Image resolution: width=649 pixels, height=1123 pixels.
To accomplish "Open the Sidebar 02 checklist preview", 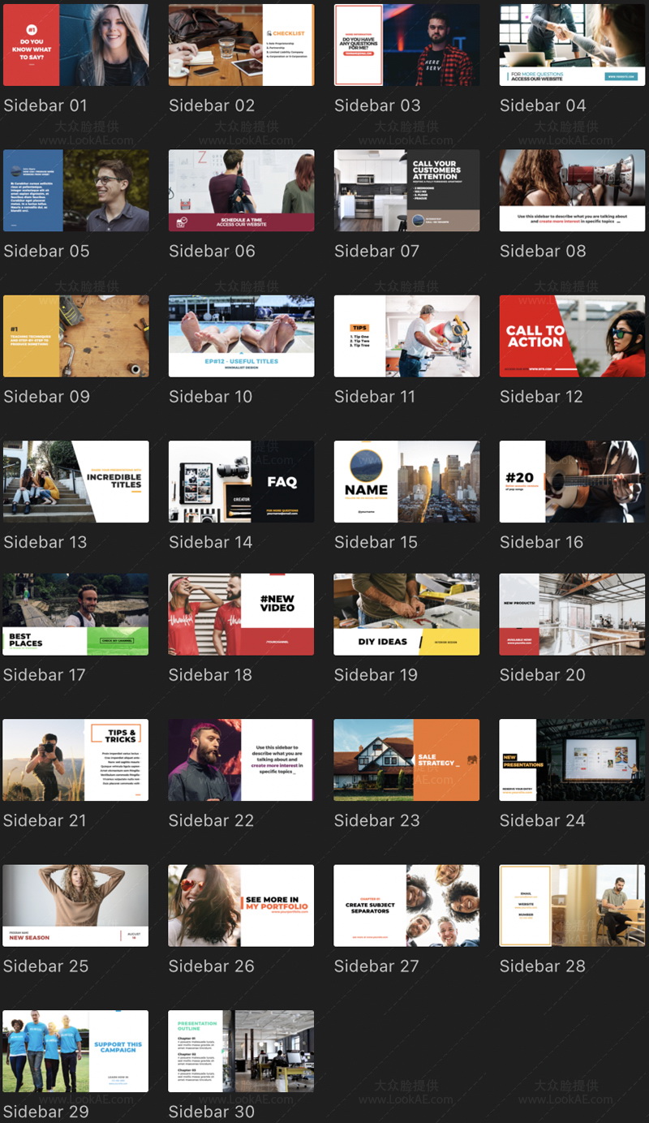I will (241, 45).
